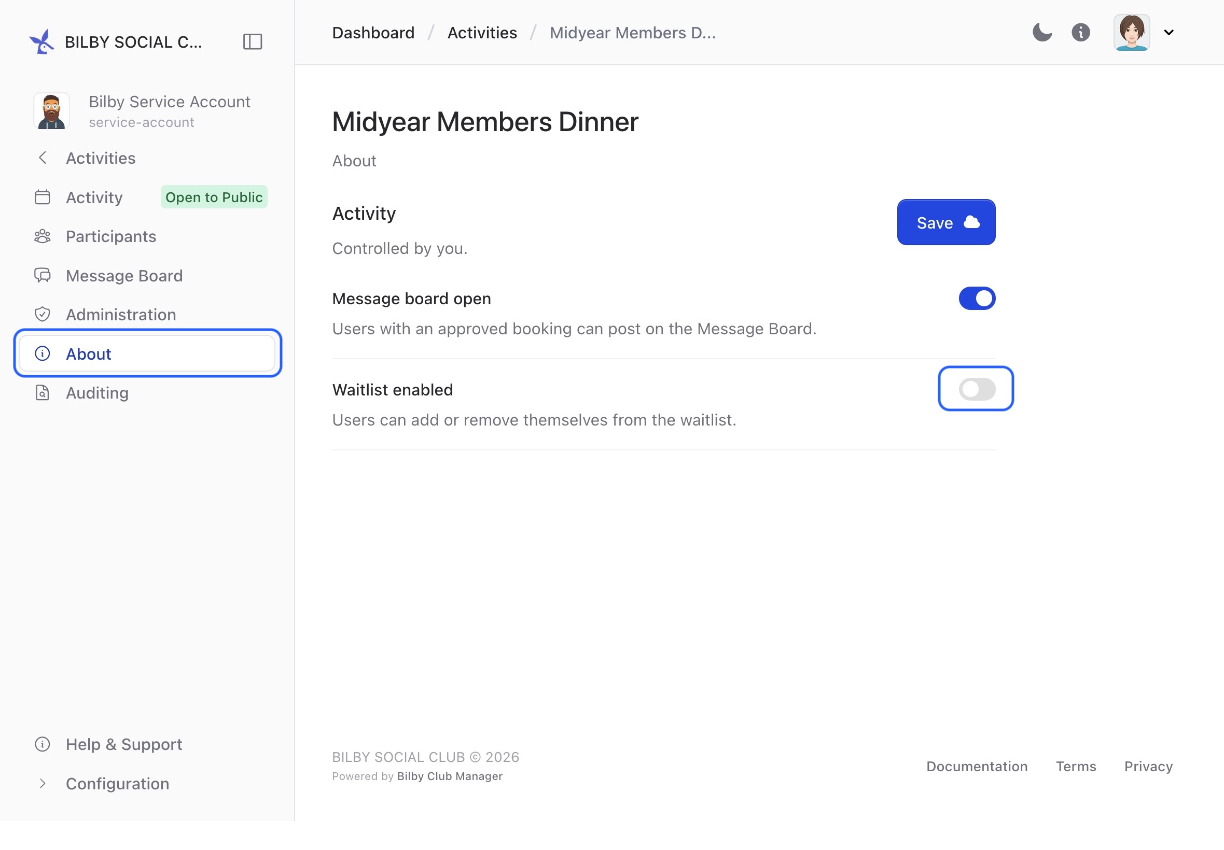Click the Open to Public badge

click(214, 197)
